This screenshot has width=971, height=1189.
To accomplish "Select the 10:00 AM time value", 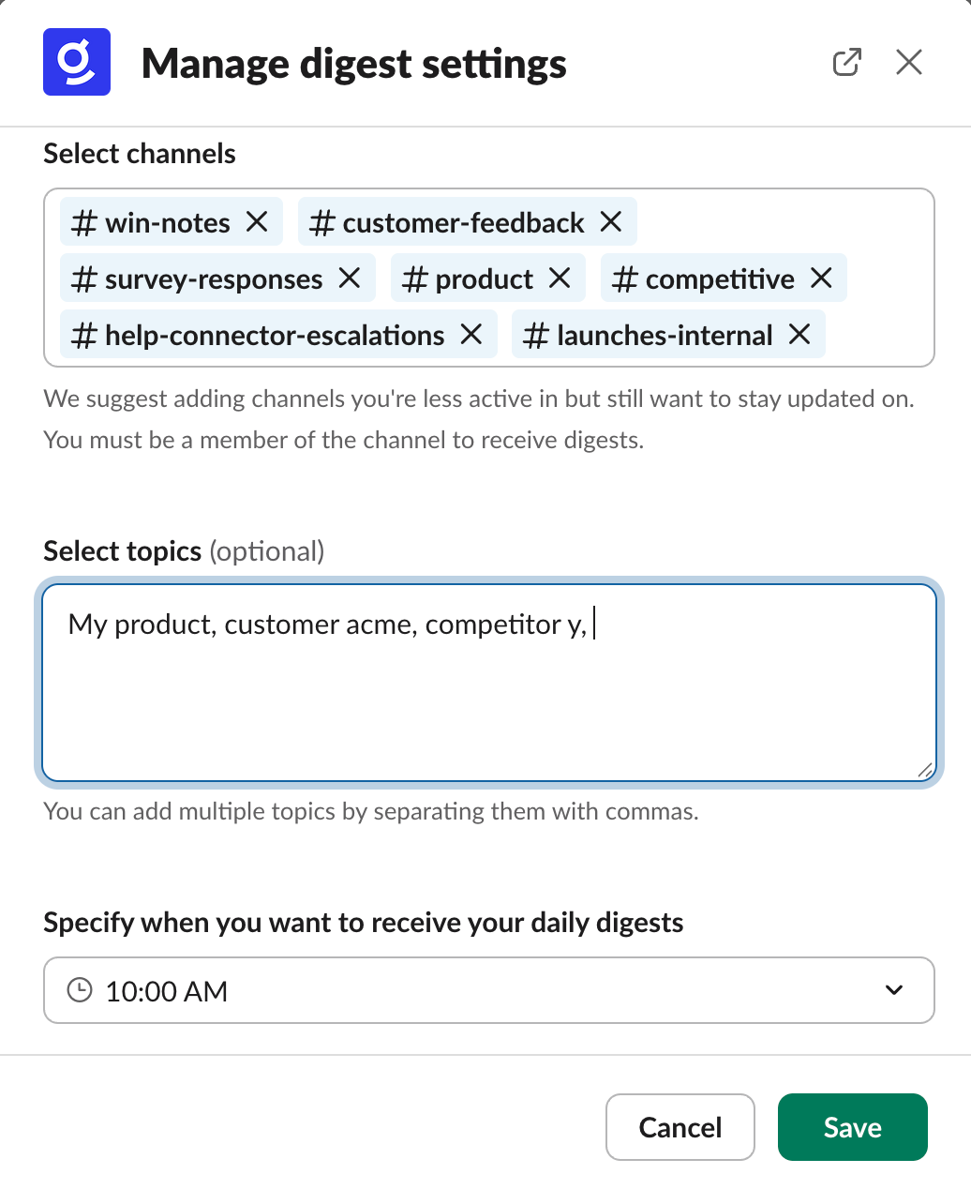I will point(167,990).
